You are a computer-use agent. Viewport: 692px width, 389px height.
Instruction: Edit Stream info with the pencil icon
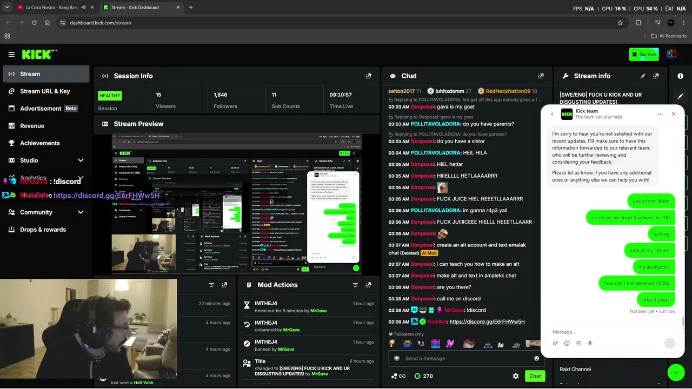click(x=643, y=76)
